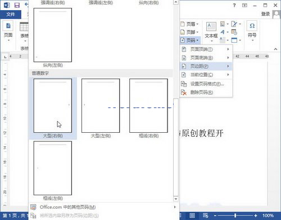Click the date and time icon
Image resolution: width=281 pixels, height=220 pixels.
tap(234, 32)
